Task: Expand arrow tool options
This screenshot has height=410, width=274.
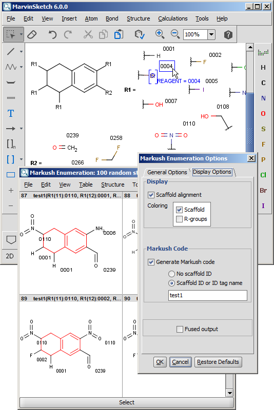Action: (x=21, y=129)
